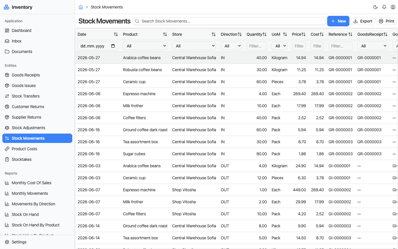Sort by Price column arrows
Image resolution: width=398 pixels, height=249 pixels.
click(x=303, y=34)
